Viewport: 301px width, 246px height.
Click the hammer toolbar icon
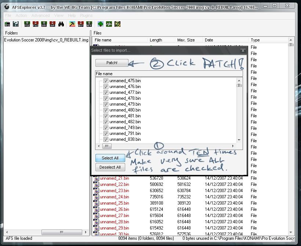72,24
